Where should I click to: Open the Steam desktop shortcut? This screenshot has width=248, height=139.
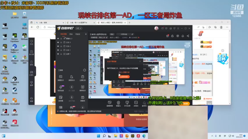(x=15, y=91)
